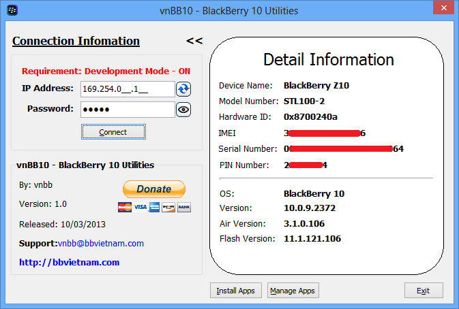
Task: Select the model number 'STL100-2'
Action: (304, 101)
